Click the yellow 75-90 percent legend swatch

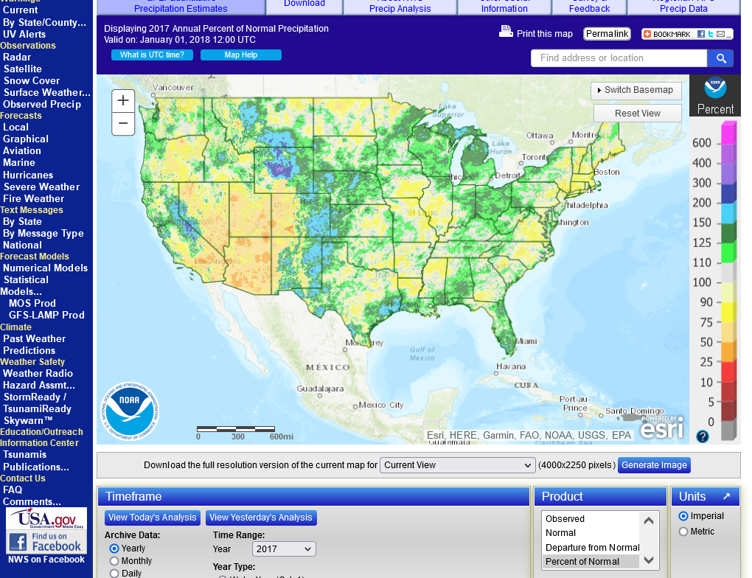(728, 313)
